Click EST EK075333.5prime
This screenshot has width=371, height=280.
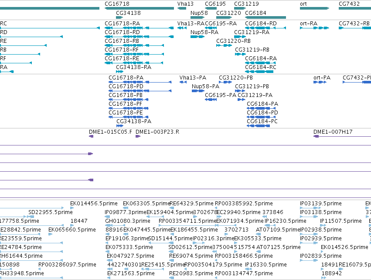[x=129, y=247]
